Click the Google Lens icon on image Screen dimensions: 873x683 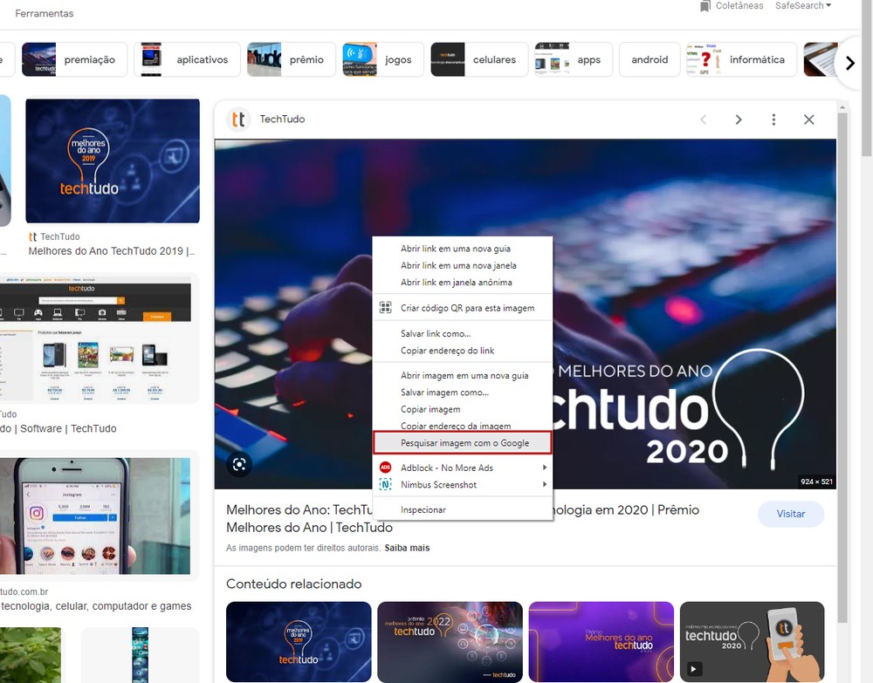tap(239, 464)
